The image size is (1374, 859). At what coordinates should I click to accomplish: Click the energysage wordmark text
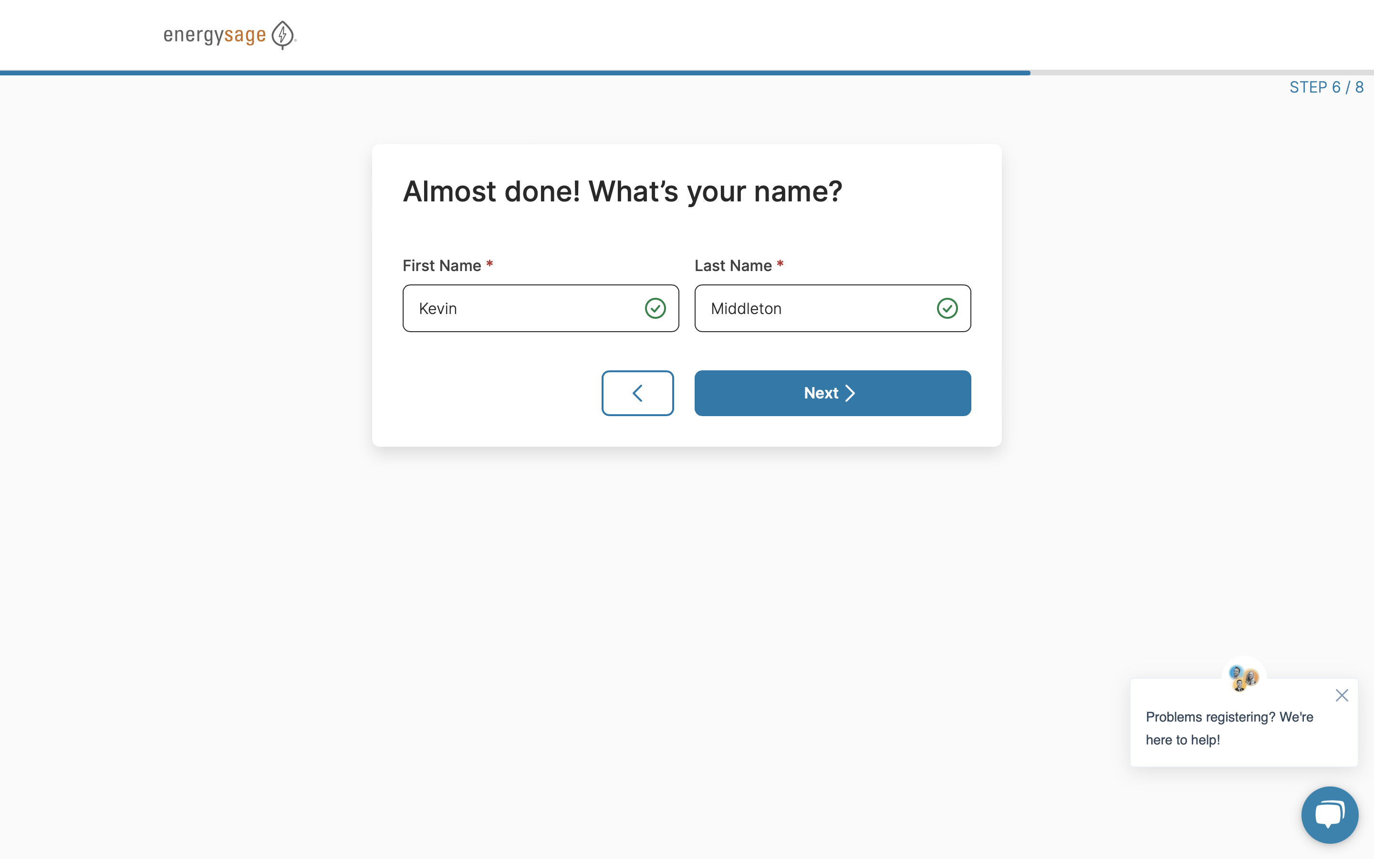[x=215, y=35]
